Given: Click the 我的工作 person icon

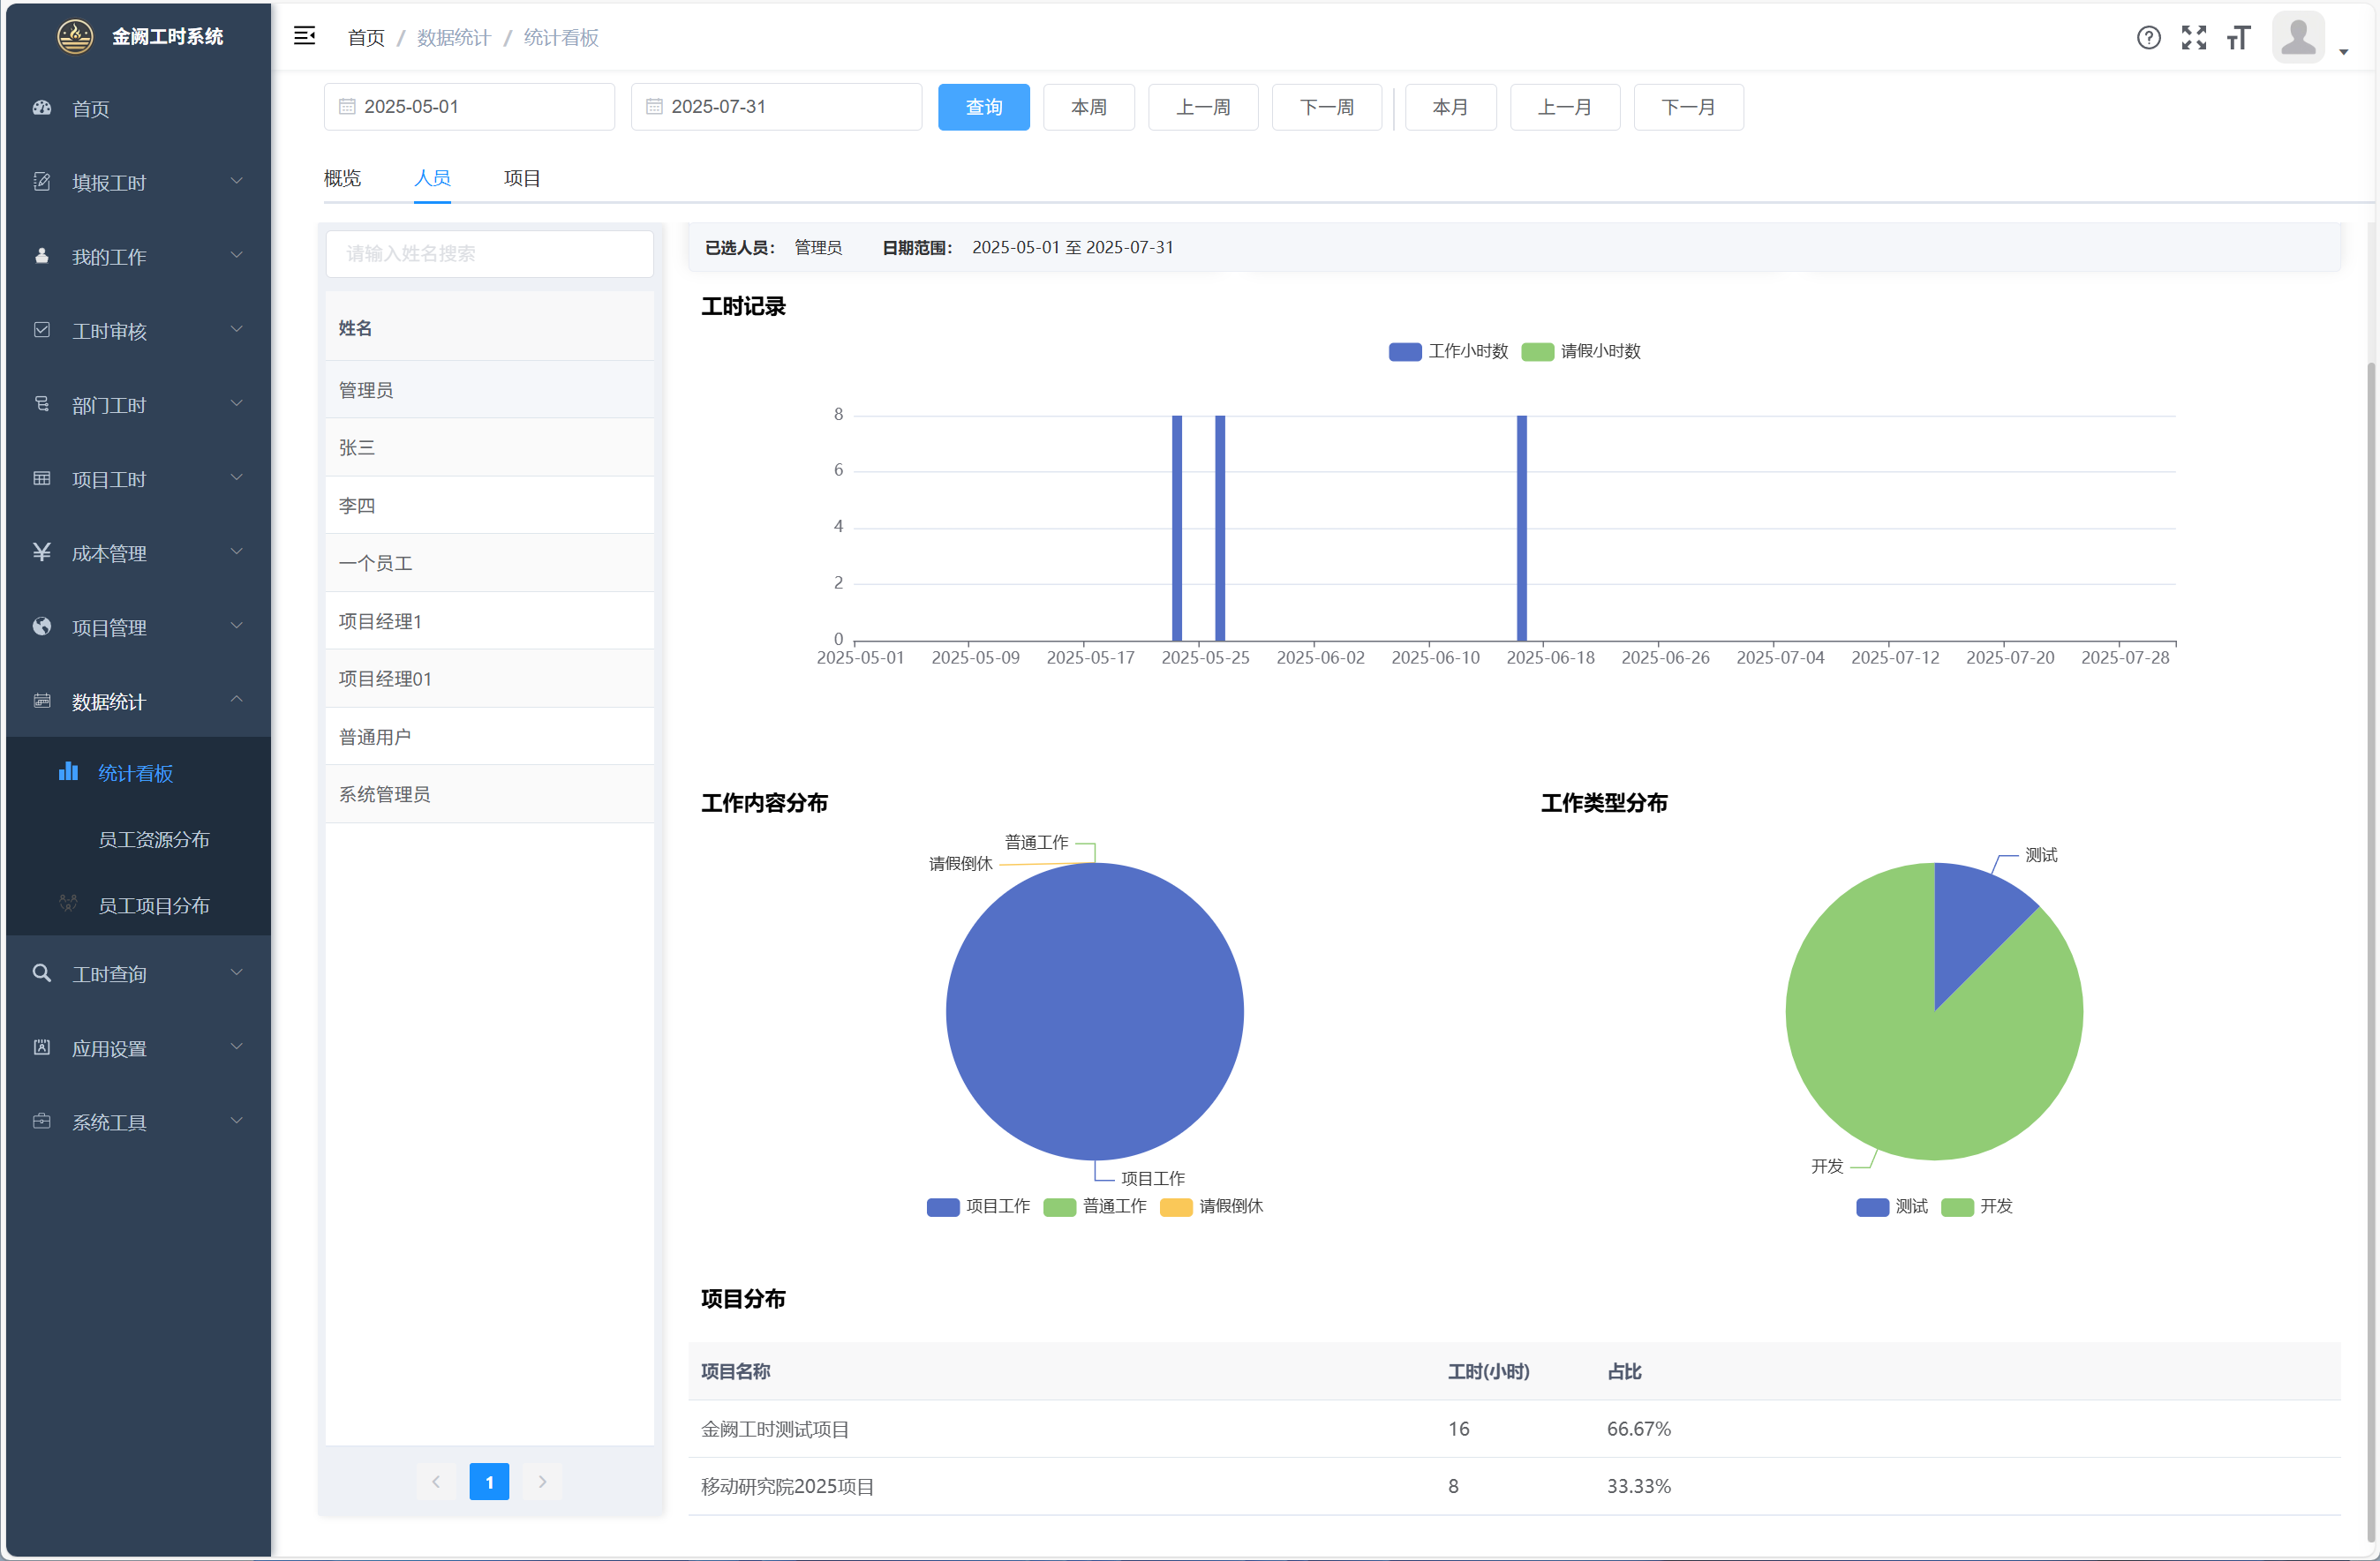Looking at the screenshot, I should click(x=42, y=256).
